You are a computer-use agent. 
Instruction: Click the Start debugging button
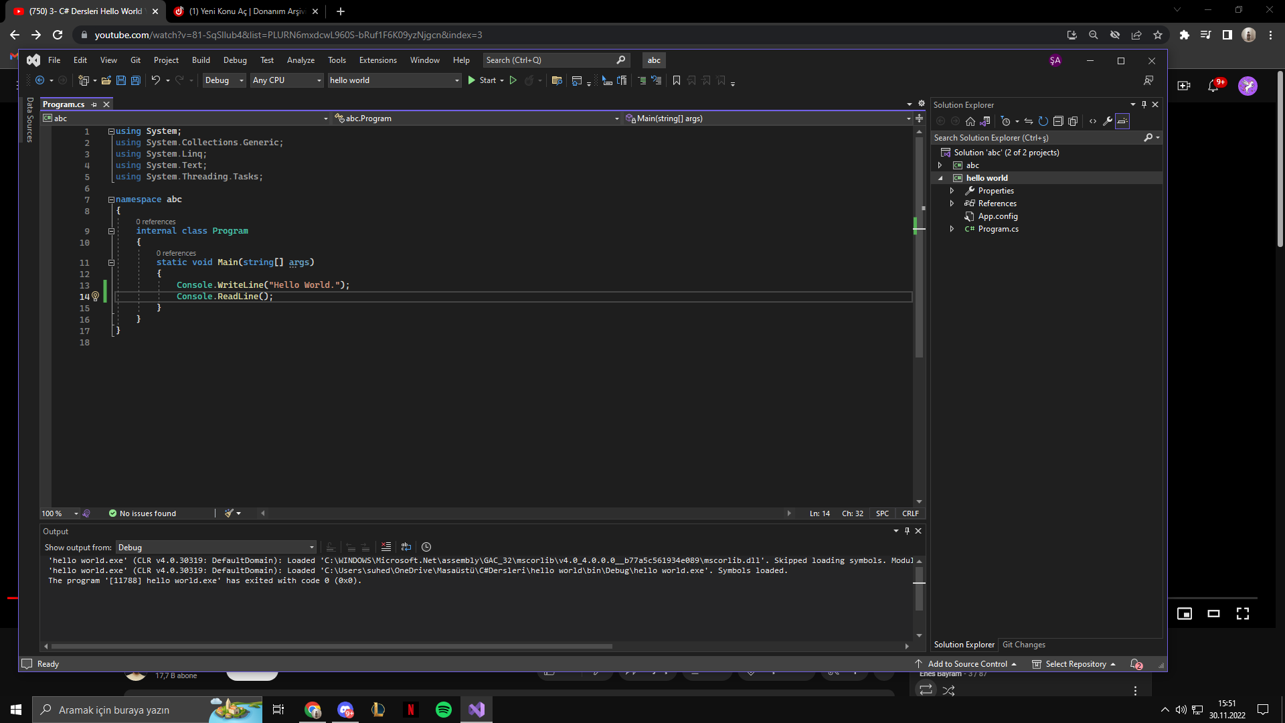(x=483, y=80)
